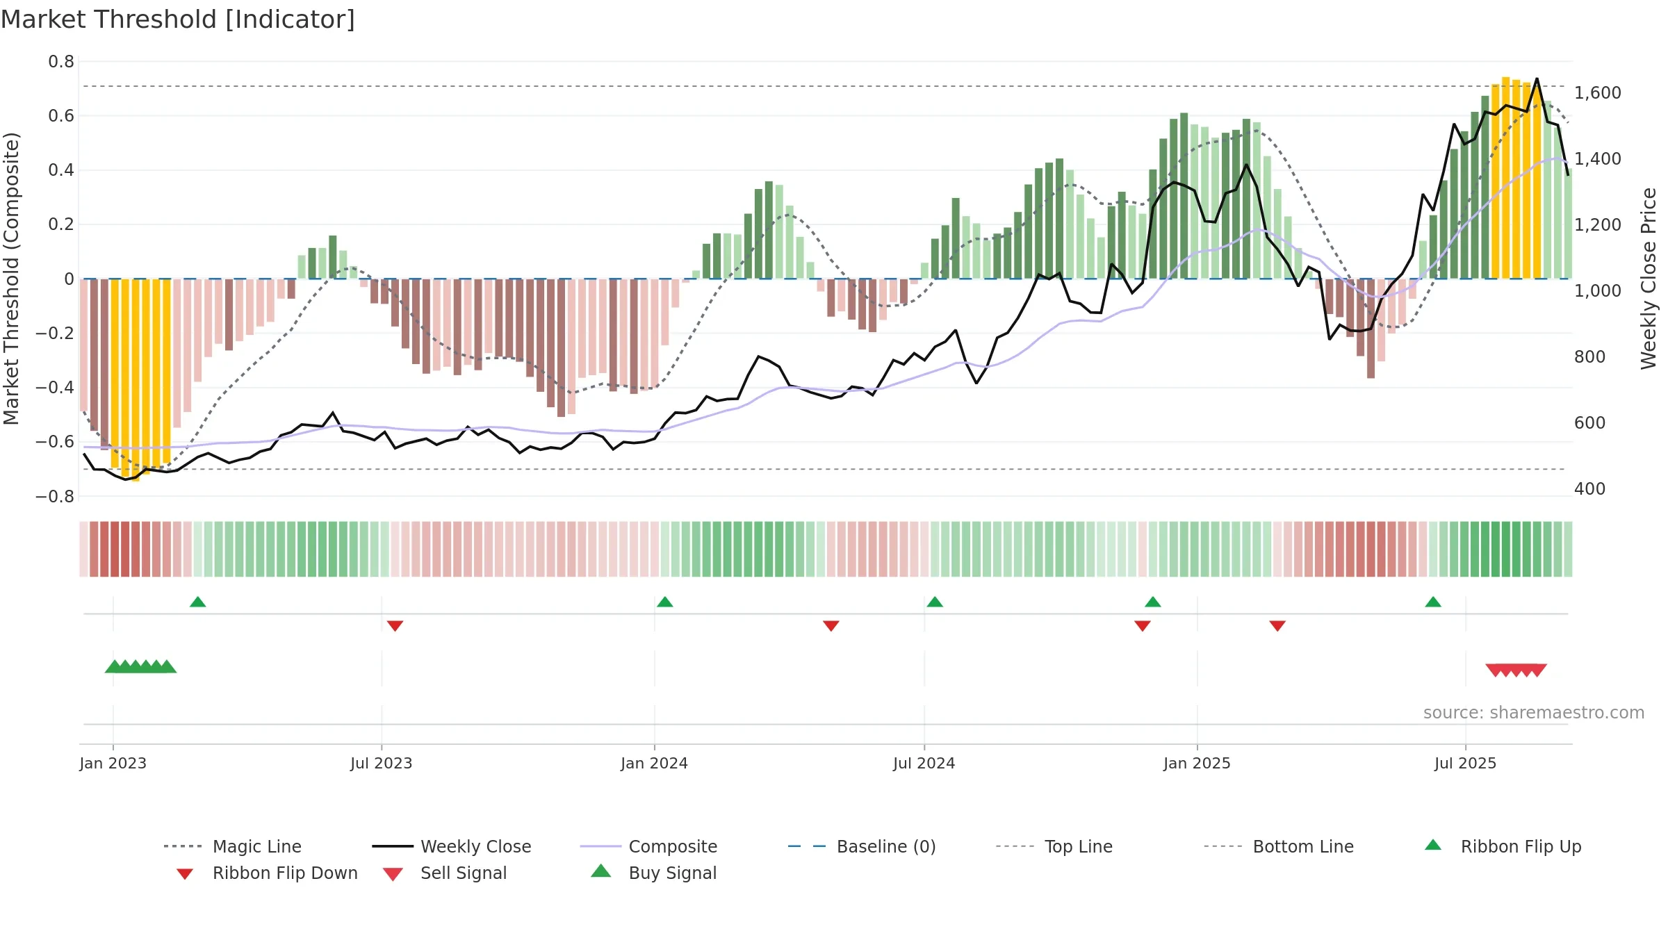This screenshot has width=1668, height=938.
Task: Click the 'Jan 2023' x-axis label
Action: [113, 763]
